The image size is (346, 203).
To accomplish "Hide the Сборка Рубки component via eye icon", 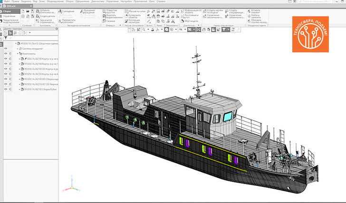I will coord(6,89).
